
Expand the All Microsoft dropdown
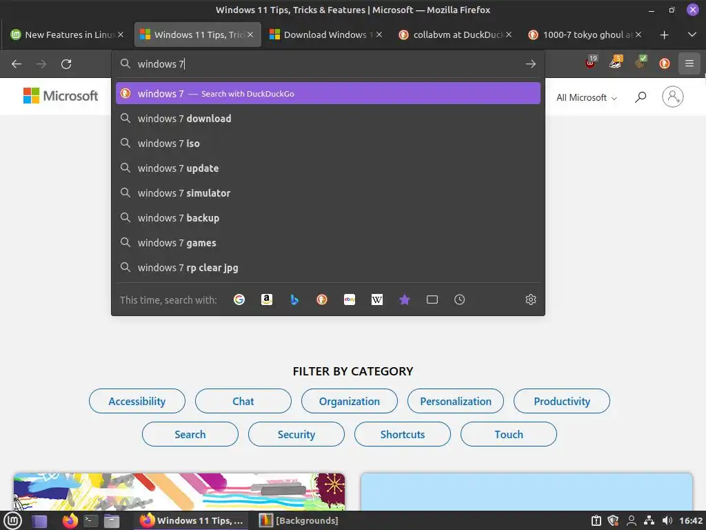click(587, 97)
